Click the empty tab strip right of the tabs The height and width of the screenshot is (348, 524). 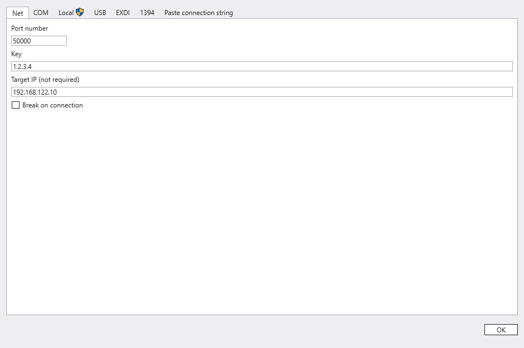pyautogui.click(x=379, y=12)
